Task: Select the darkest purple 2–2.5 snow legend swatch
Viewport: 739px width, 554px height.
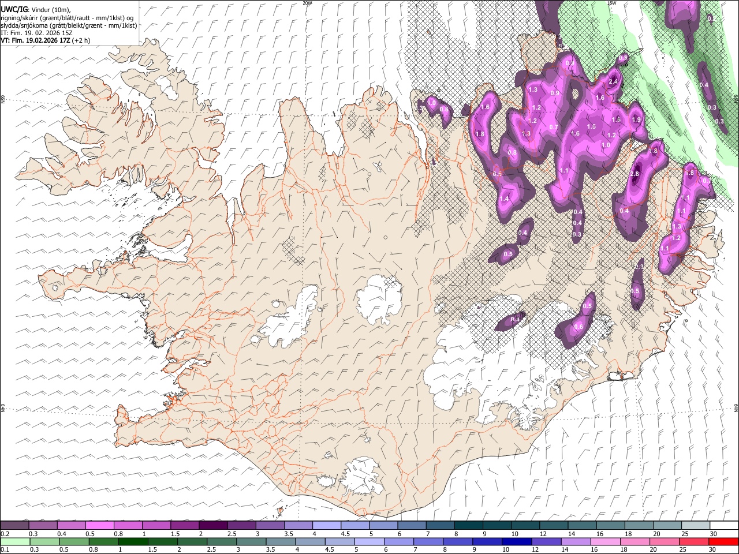Action: coord(213,526)
